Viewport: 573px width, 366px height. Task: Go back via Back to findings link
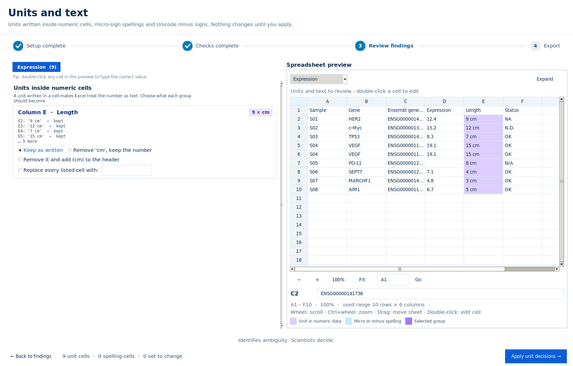click(x=31, y=356)
